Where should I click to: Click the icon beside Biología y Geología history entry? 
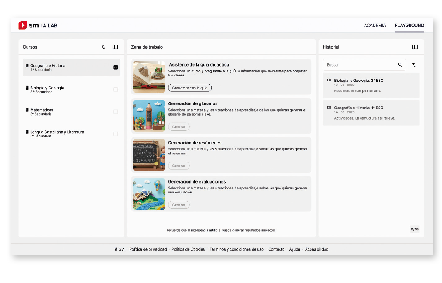(x=329, y=81)
